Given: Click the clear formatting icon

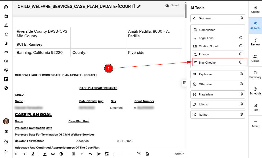Looking at the screenshot, I should pos(139,154).
